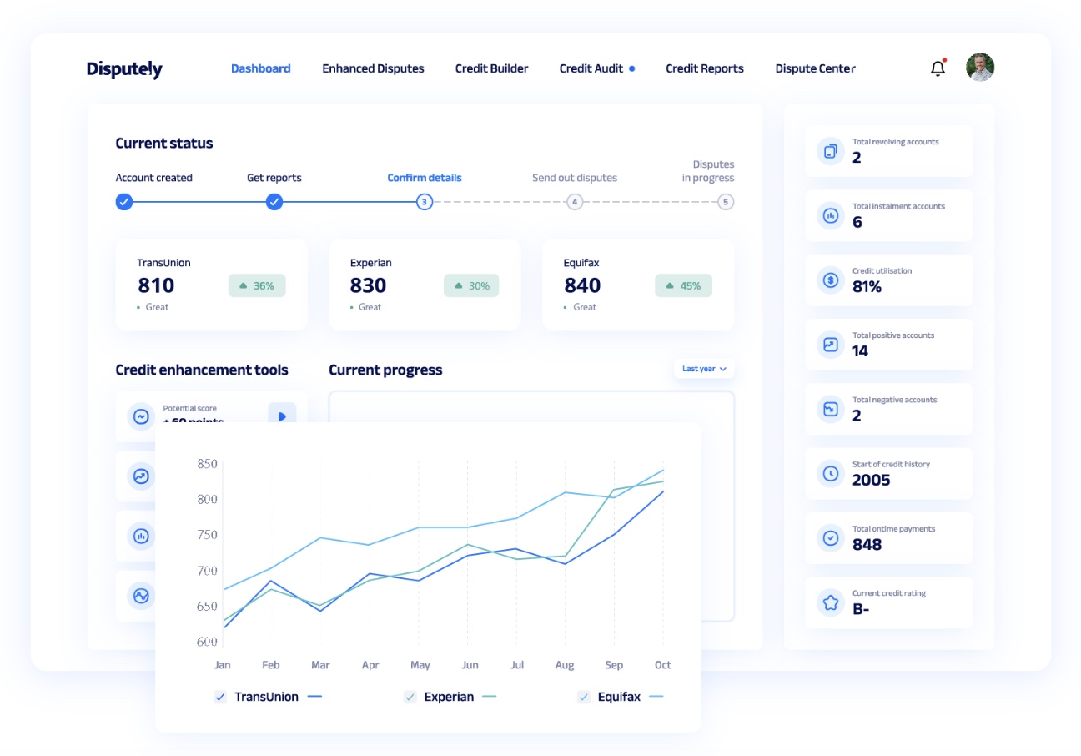This screenshot has height=756, width=1081.
Task: Click the Equifax legend line swatch
Action: [x=656, y=697]
